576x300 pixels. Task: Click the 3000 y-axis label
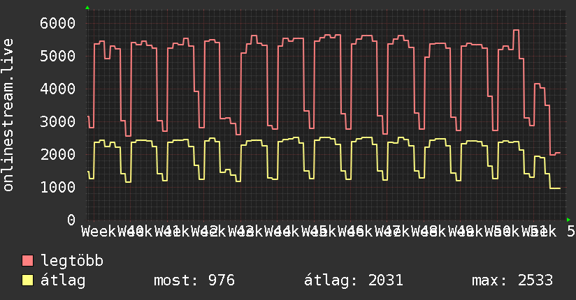pos(58,121)
